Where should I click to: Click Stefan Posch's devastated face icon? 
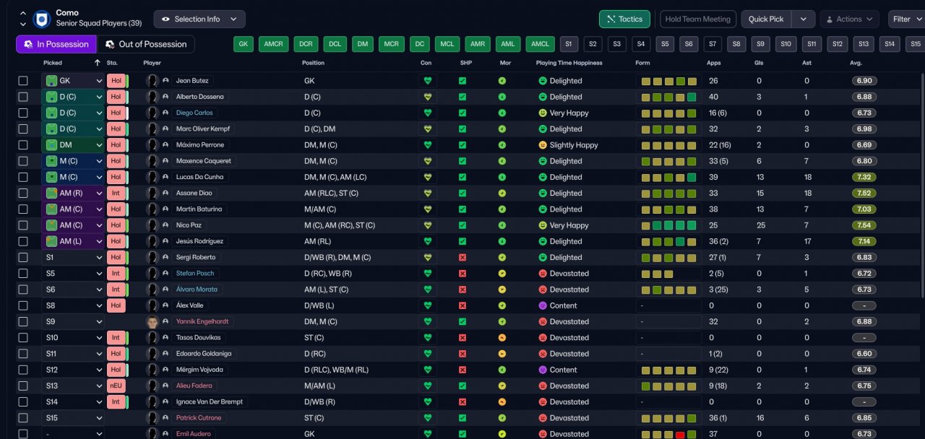(x=542, y=274)
